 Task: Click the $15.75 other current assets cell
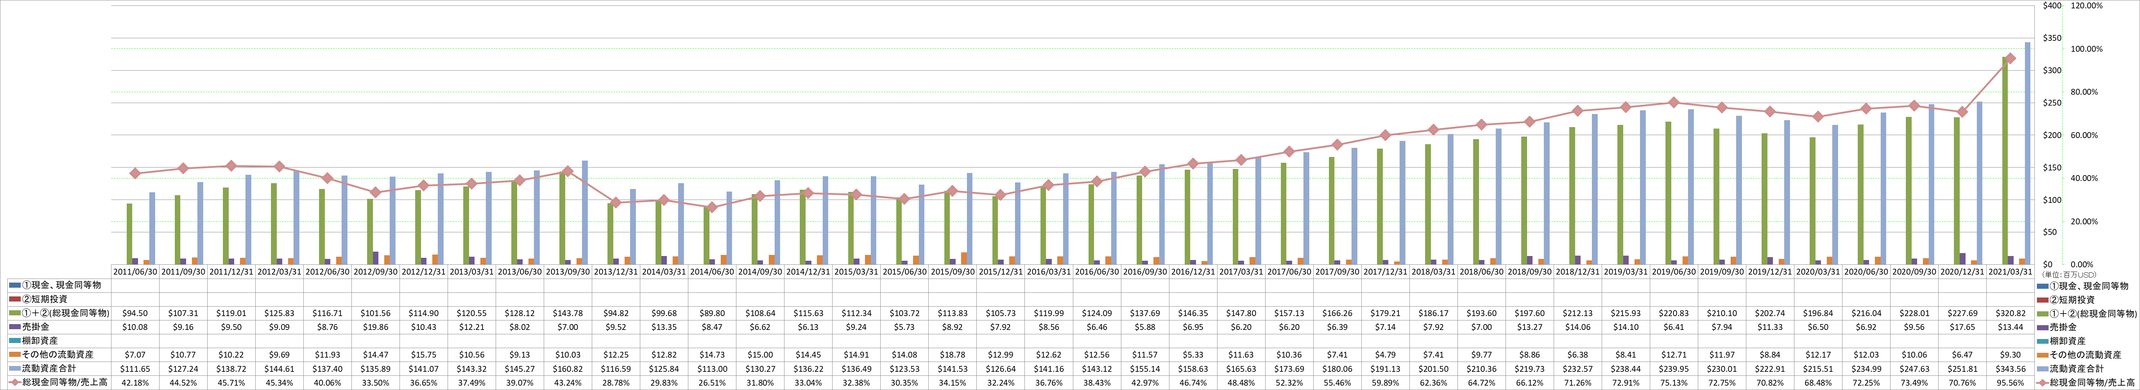click(424, 354)
